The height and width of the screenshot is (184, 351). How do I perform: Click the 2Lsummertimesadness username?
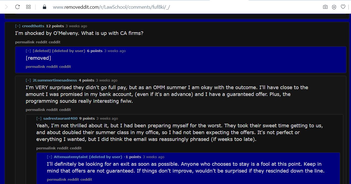pos(55,80)
